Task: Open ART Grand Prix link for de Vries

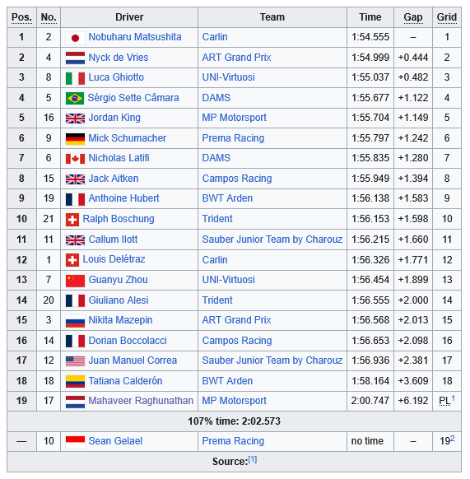Action: tap(236, 58)
